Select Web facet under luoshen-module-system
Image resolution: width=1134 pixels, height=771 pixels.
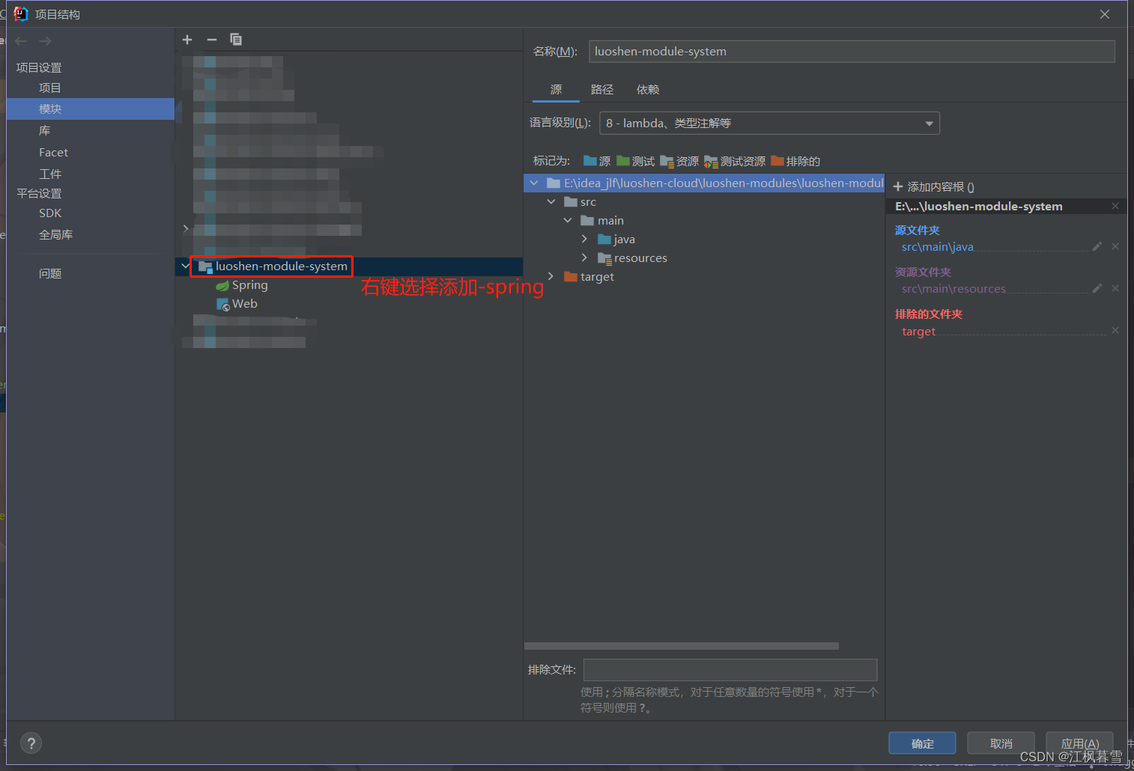click(245, 304)
